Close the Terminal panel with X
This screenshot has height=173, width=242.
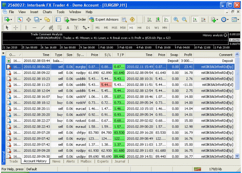point(3,53)
